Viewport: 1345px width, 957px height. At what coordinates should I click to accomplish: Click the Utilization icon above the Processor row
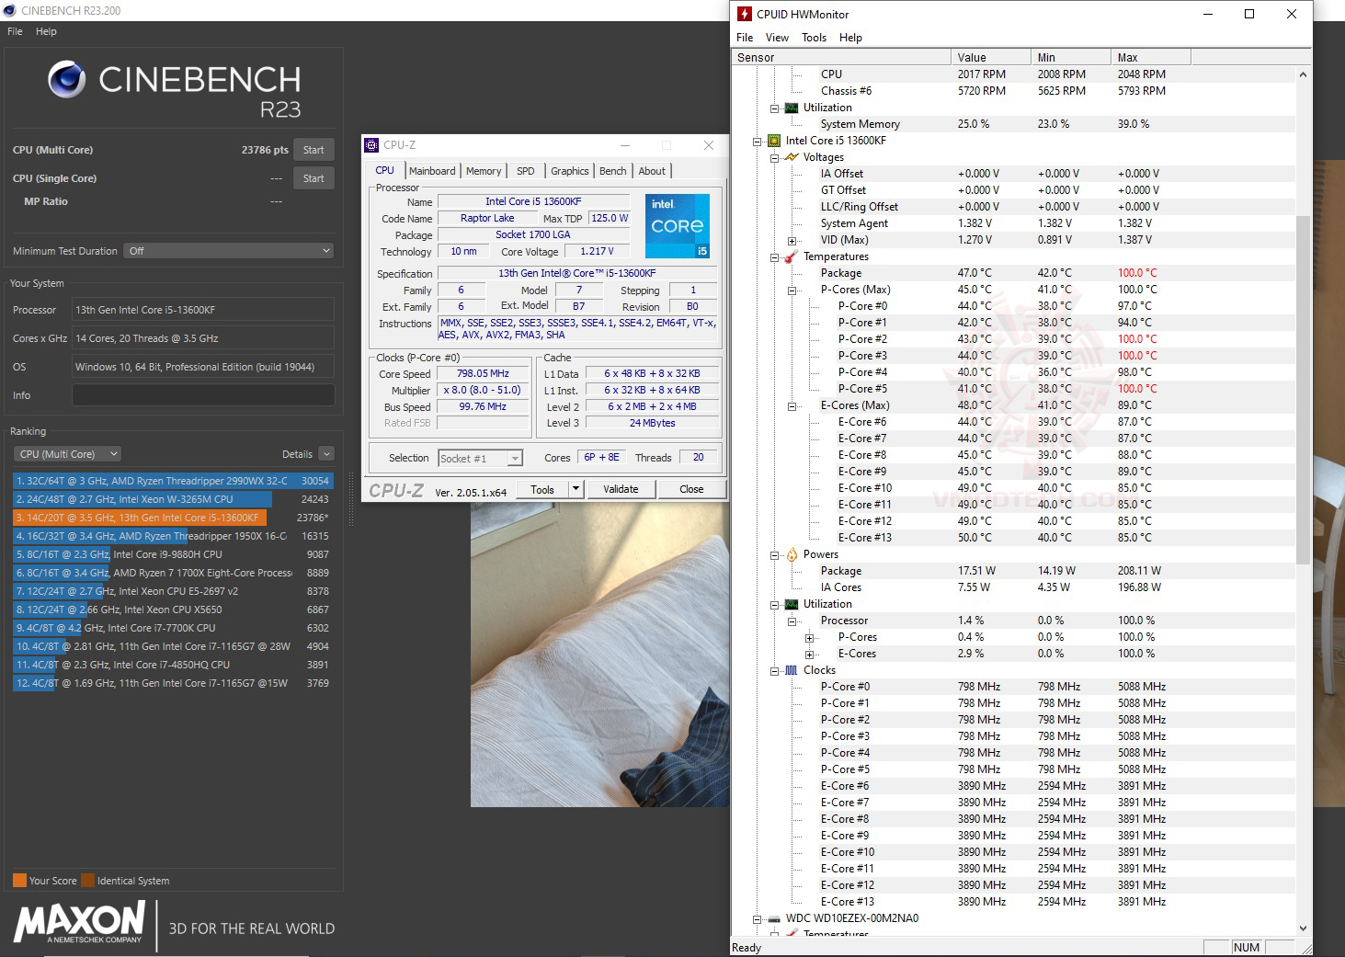[x=792, y=604]
